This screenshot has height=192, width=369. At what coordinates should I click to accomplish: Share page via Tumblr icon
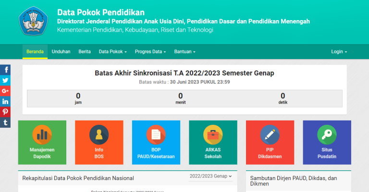5,122
